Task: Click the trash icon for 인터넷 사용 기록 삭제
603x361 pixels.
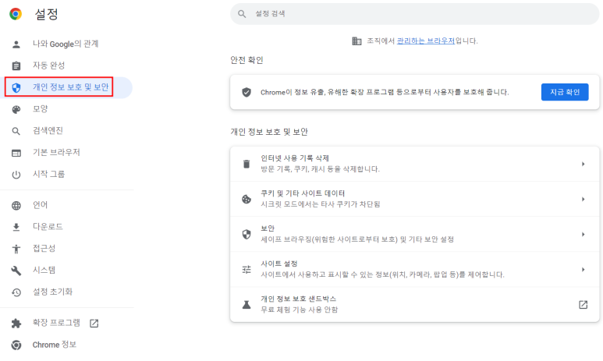Action: click(x=247, y=165)
